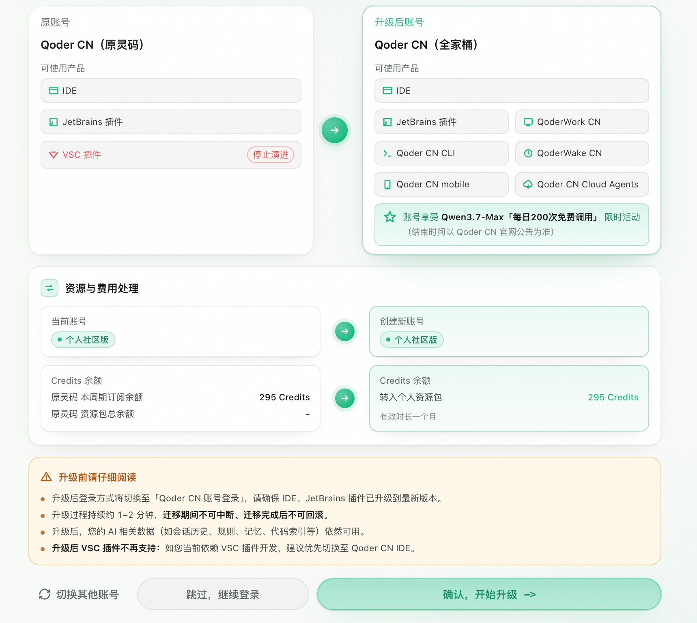Viewport: 697px width, 623px height.
Task: Click the 切换其他账号 button
Action: [79, 595]
